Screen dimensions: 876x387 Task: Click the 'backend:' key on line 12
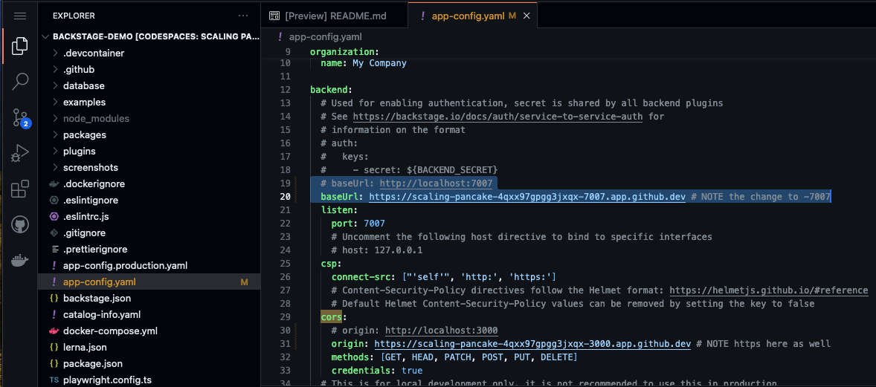pos(332,90)
